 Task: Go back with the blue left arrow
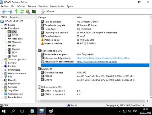[4, 11]
